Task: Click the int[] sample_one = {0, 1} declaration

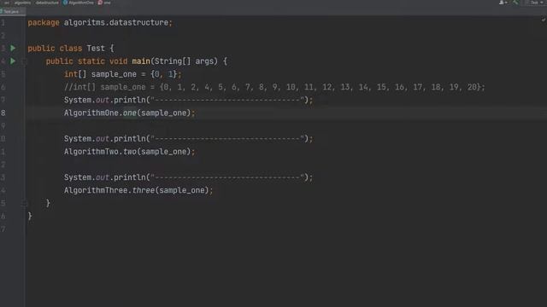Action: [122, 74]
